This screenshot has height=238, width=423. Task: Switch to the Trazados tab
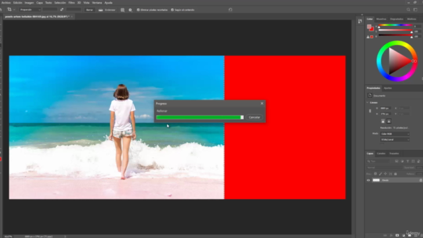point(394,153)
